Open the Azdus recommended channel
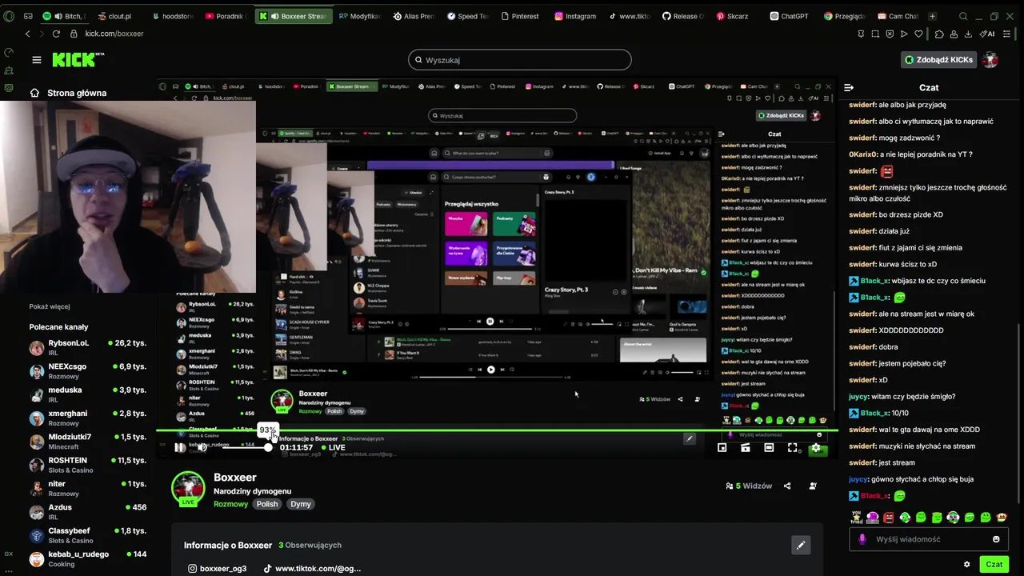Image resolution: width=1024 pixels, height=576 pixels. [88, 512]
